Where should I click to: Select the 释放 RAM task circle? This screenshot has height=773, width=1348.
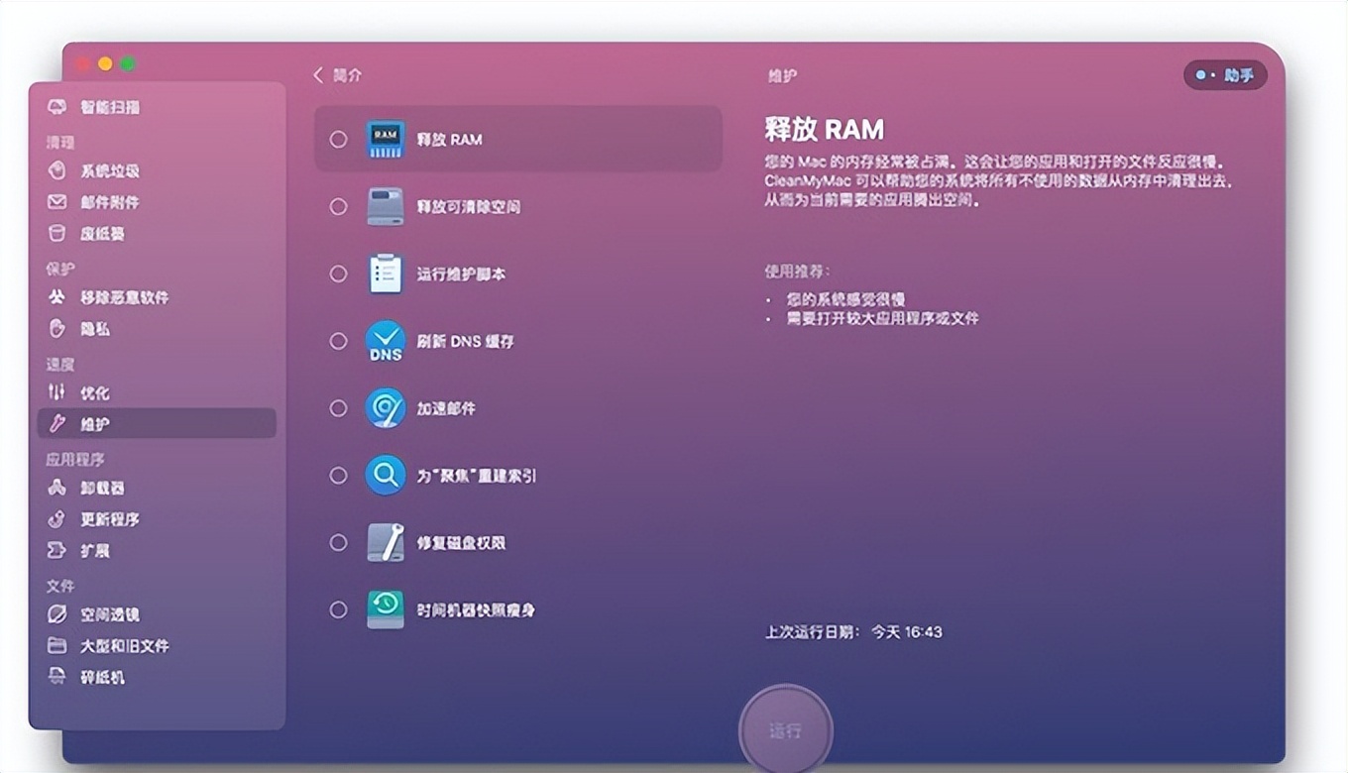coord(338,139)
